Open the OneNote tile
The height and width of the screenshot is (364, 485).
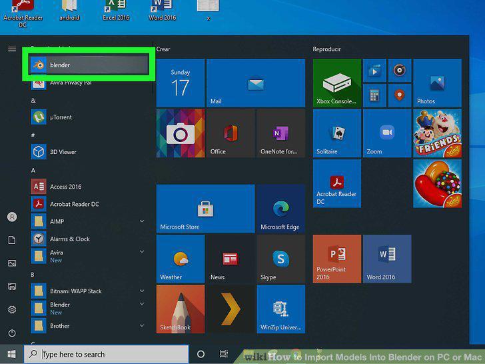click(281, 133)
